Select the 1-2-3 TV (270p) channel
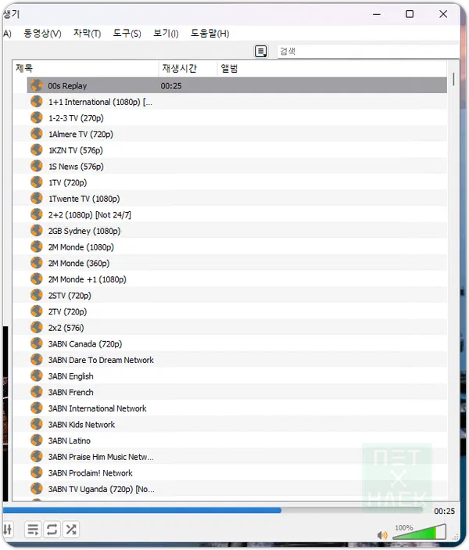Image resolution: width=469 pixels, height=550 pixels. point(237,118)
